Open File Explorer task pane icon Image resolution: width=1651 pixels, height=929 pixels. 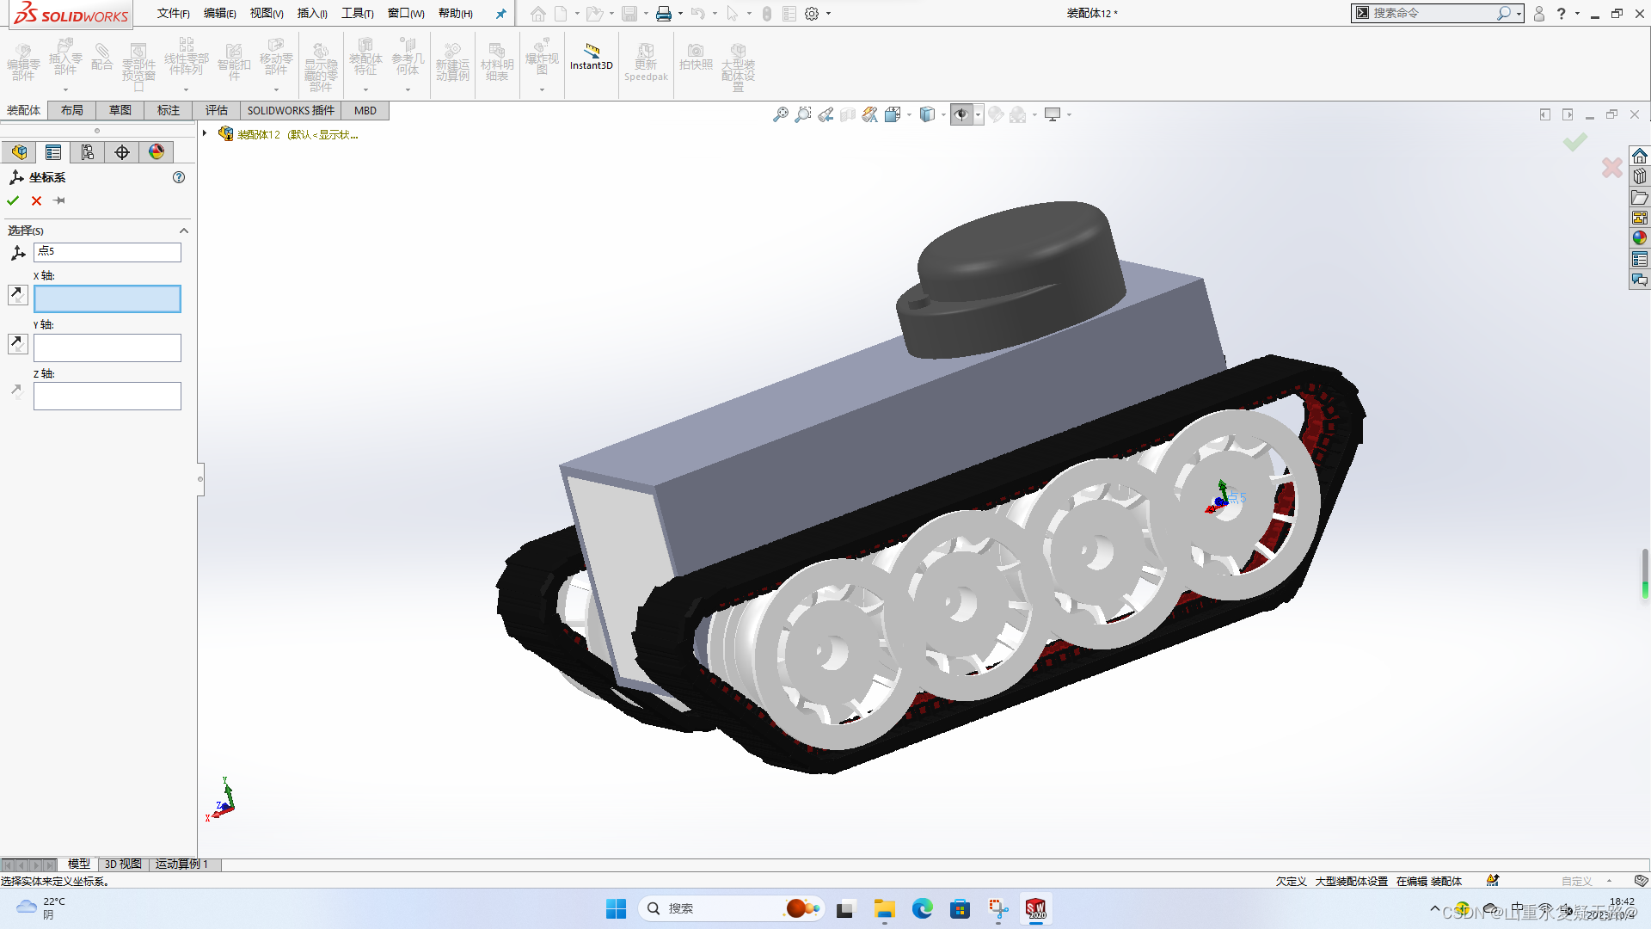[1640, 197]
